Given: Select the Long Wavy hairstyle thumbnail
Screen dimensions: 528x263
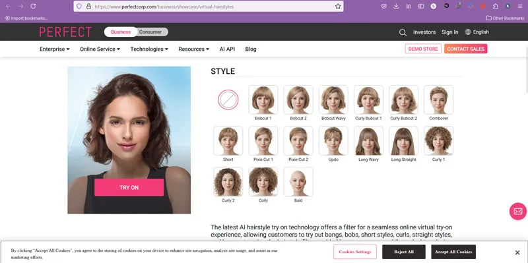Looking at the screenshot, I should click(x=368, y=140).
